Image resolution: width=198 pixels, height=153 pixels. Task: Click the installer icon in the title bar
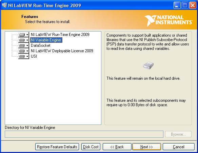click(4, 5)
